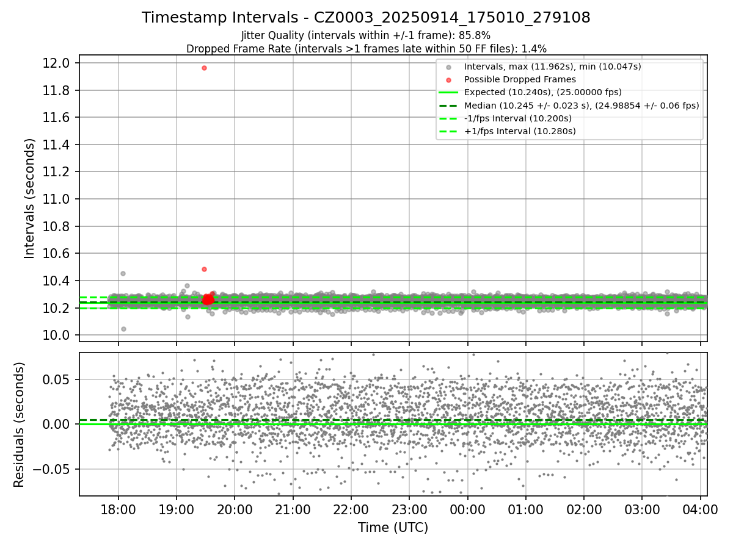
Task: Click the red outlier point near 10.48 seconds
Action: pos(204,269)
